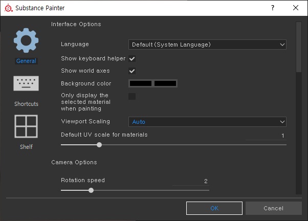Viewport: 308px width, 221px height.
Task: Open the Viewport Scaling dropdown
Action: pos(207,122)
